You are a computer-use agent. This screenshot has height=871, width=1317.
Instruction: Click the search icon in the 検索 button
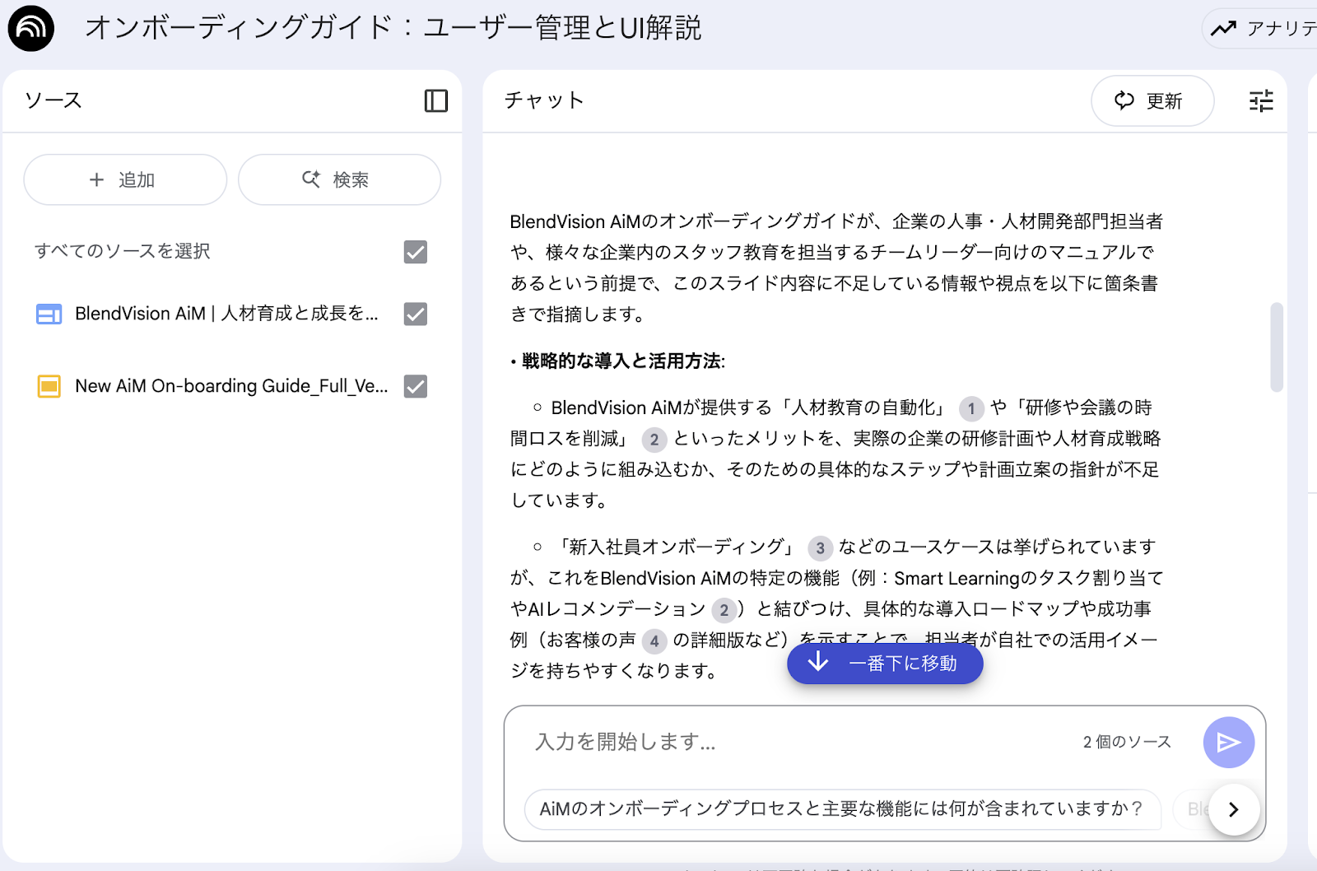pyautogui.click(x=311, y=179)
